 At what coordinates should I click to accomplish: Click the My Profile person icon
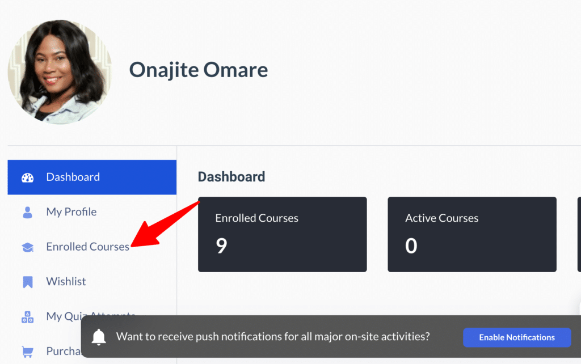(27, 213)
